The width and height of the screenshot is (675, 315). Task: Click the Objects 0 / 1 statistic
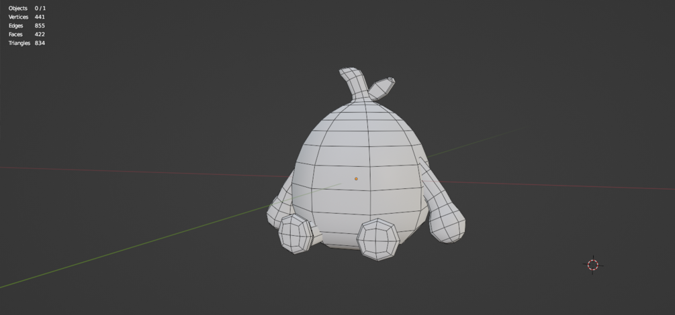pyautogui.click(x=27, y=8)
